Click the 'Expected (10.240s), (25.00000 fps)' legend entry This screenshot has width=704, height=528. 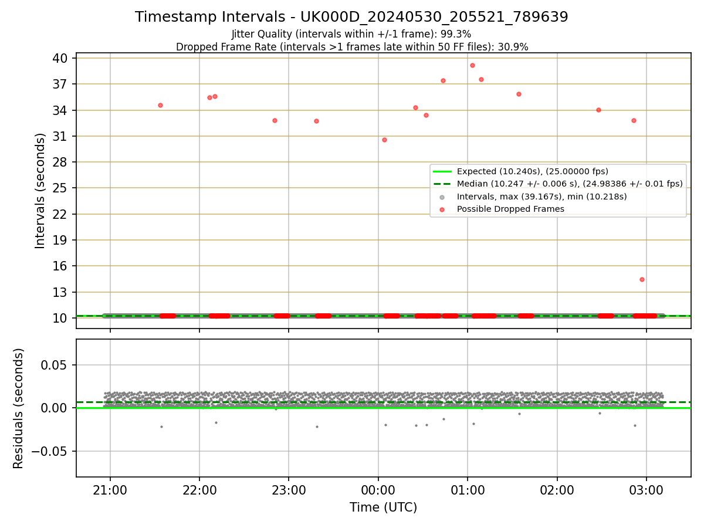pyautogui.click(x=533, y=172)
